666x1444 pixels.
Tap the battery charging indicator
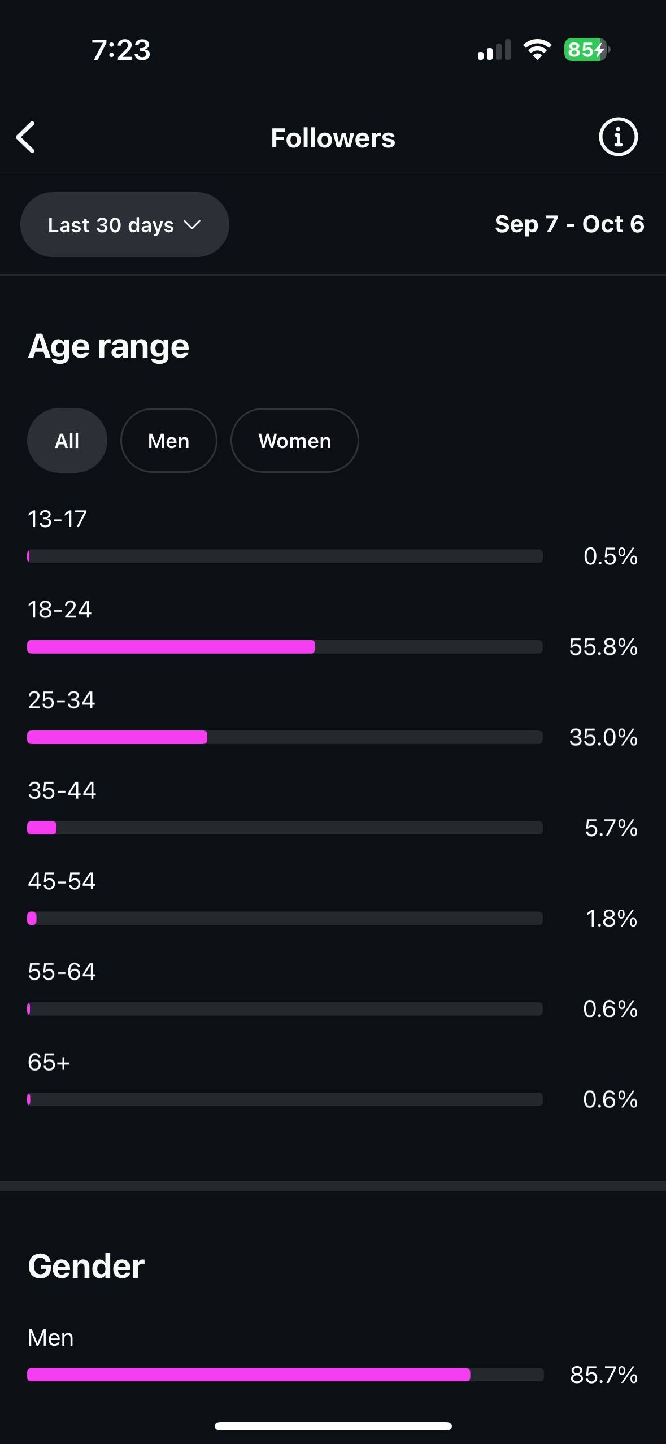(586, 50)
